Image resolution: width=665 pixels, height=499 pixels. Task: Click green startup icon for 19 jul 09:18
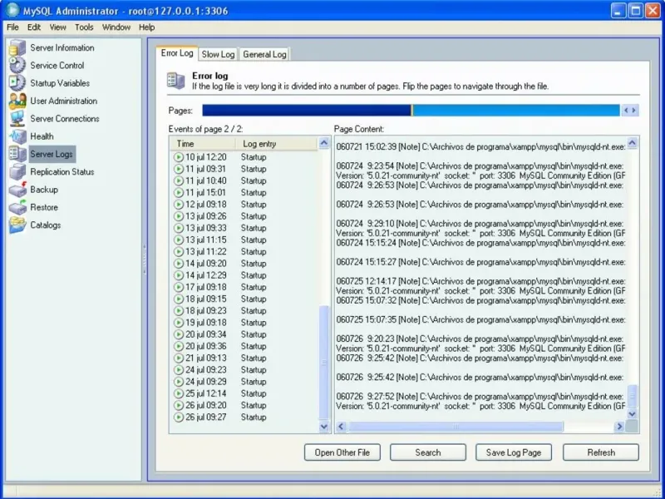179,323
